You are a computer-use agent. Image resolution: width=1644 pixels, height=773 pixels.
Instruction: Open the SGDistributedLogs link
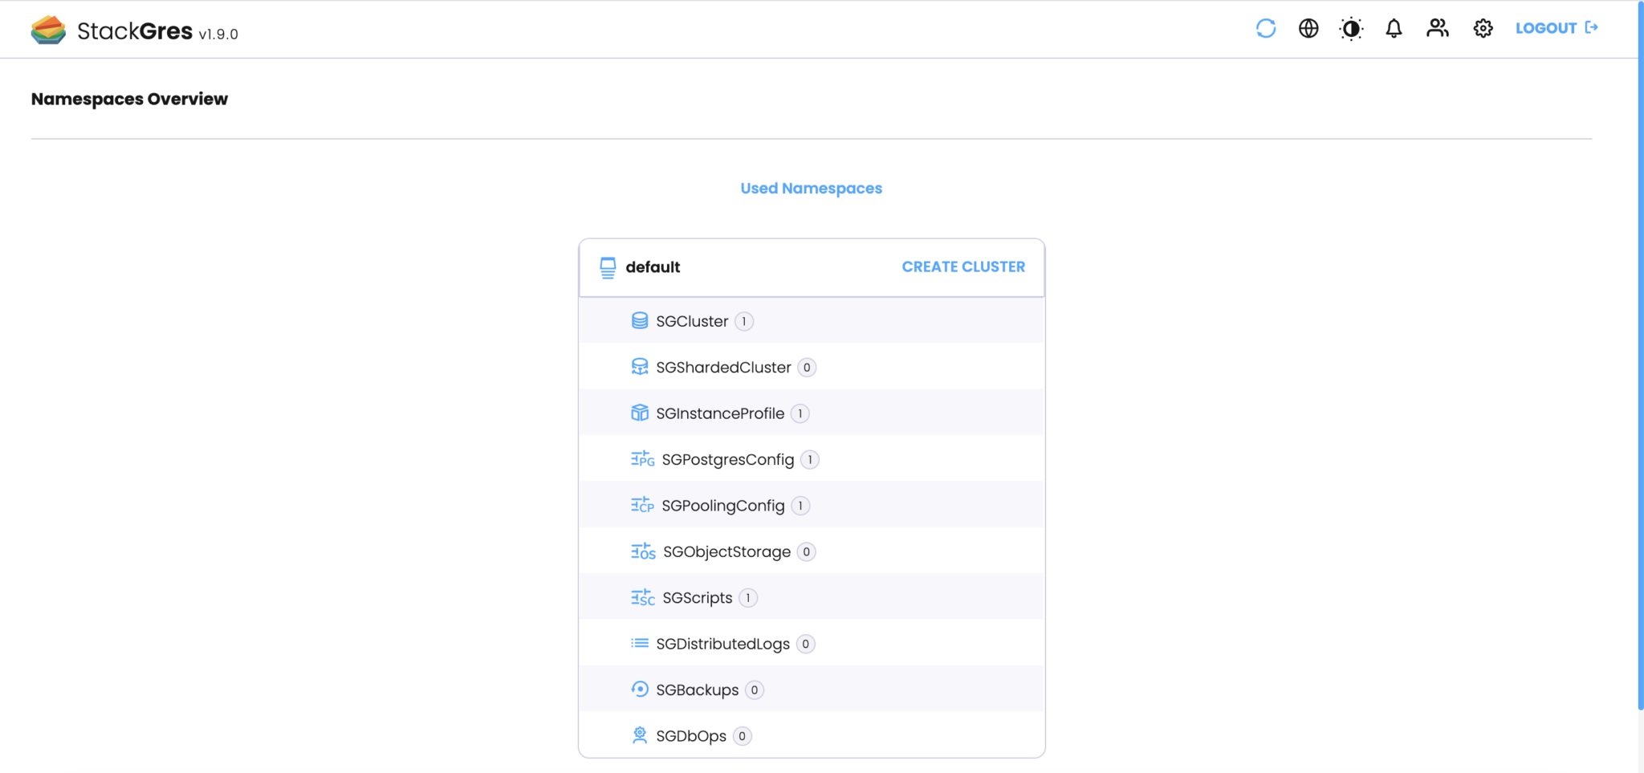click(722, 644)
